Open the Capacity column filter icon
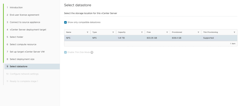The image size is (239, 106). 142,32
